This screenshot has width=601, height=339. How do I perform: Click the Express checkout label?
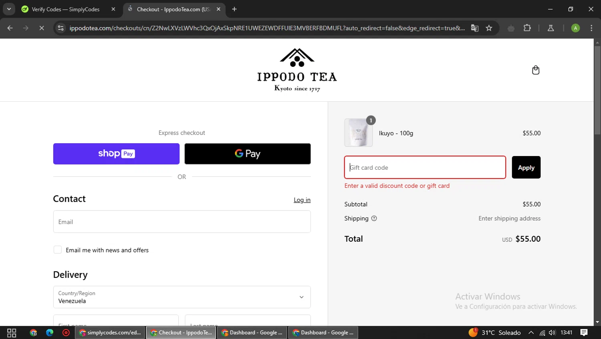tap(182, 133)
